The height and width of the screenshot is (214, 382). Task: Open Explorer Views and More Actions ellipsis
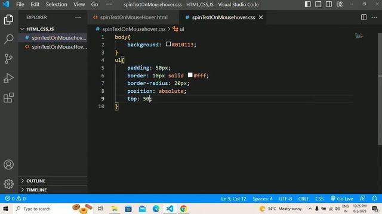[78, 17]
